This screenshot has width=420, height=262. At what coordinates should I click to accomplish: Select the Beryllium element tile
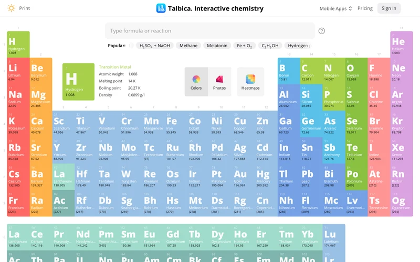(41, 71)
